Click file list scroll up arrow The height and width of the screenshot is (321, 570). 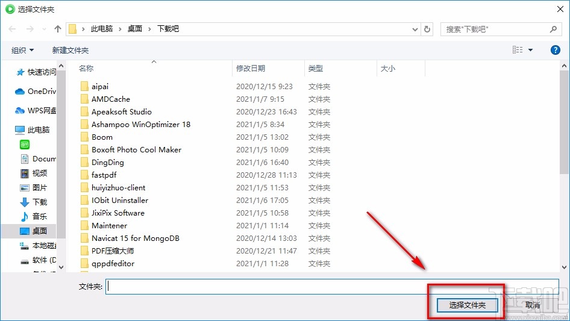[564, 66]
